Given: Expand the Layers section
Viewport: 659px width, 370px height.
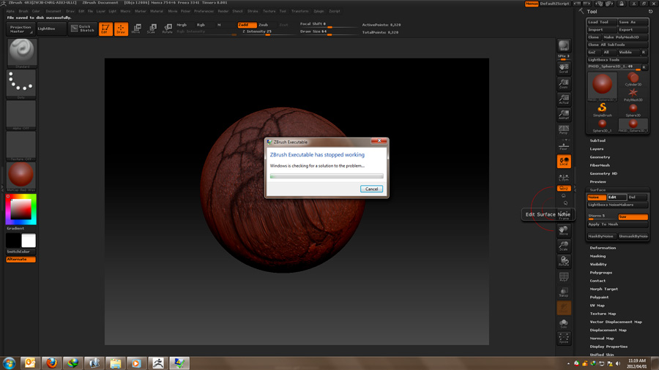Looking at the screenshot, I should click(x=596, y=149).
